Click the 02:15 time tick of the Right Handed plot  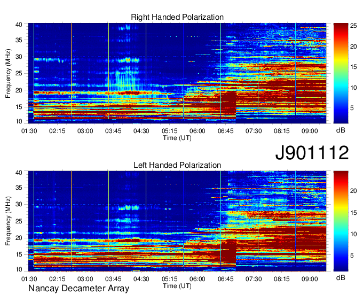pos(57,131)
